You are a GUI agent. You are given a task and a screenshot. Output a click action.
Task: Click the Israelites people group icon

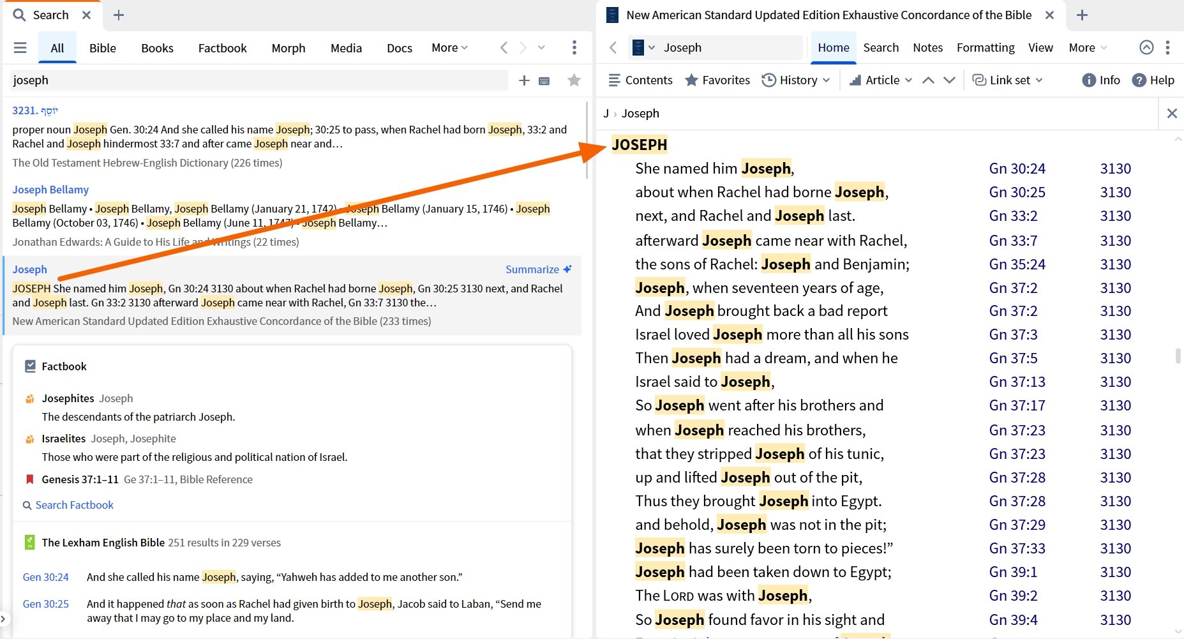(29, 439)
